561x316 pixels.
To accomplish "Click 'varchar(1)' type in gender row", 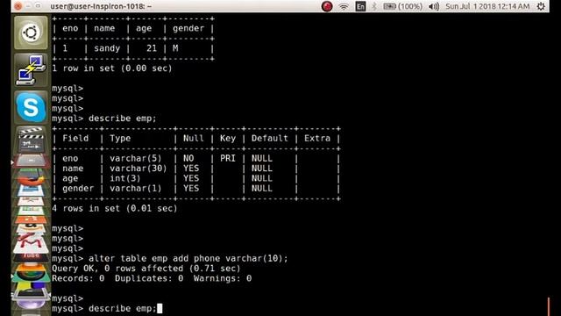I will (x=136, y=189).
